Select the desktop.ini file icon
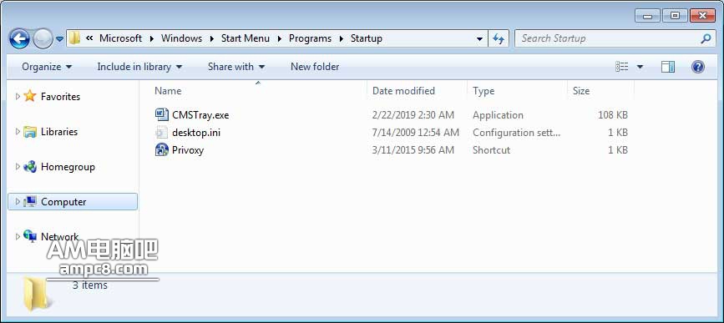The image size is (724, 323). (x=162, y=133)
